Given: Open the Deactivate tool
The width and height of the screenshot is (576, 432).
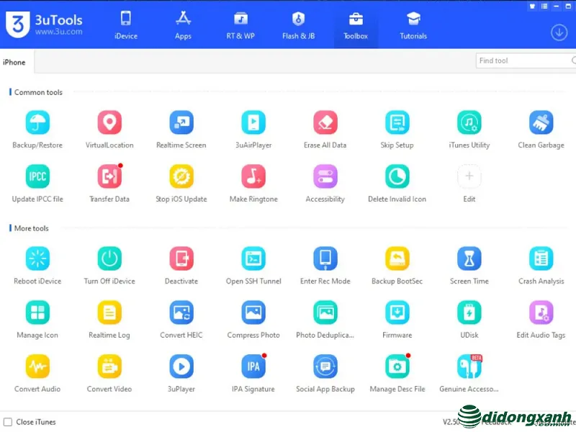Looking at the screenshot, I should click(181, 258).
